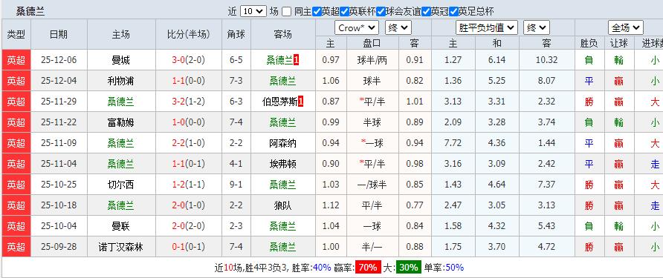Click the 伯恩茅斯 away team link
Viewport: 663px width, 278px height.
280,102
